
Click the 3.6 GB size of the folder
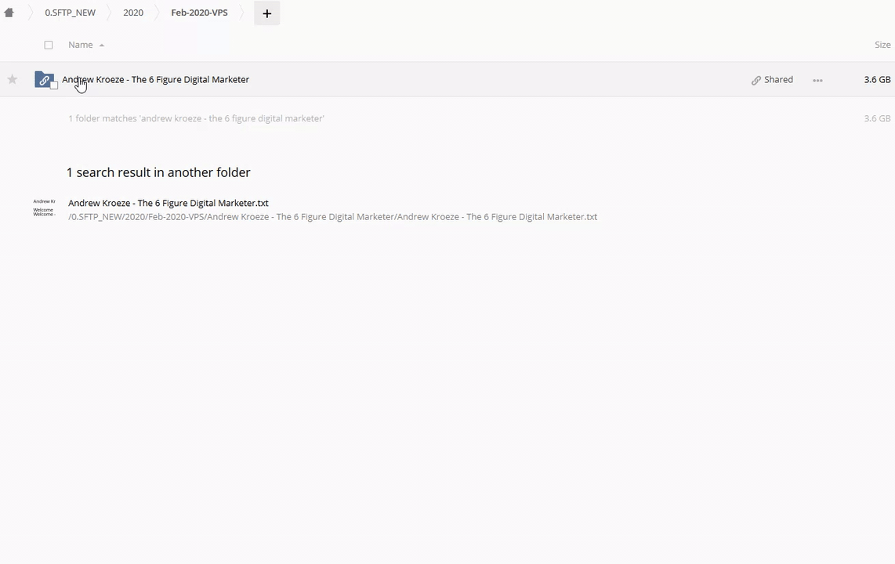point(876,80)
